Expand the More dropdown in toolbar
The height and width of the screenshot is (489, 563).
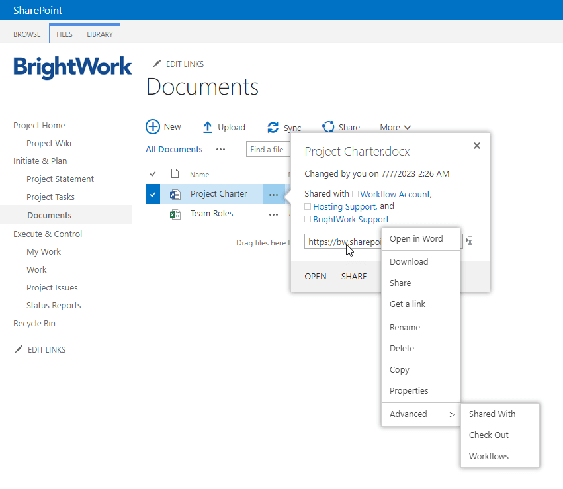pos(395,128)
